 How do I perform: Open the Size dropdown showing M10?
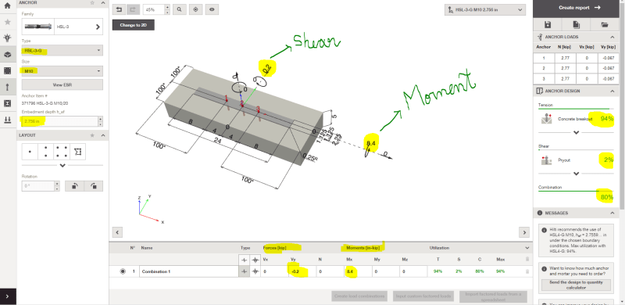pyautogui.click(x=62, y=71)
